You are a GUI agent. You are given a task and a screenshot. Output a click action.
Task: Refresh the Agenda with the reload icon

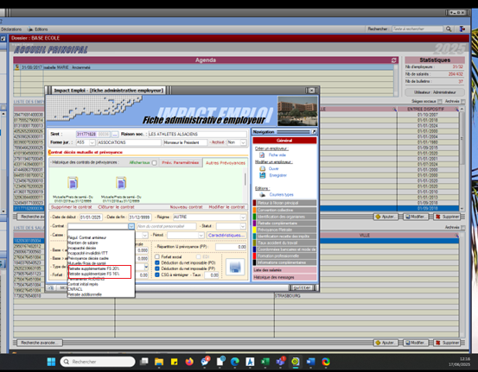click(394, 60)
